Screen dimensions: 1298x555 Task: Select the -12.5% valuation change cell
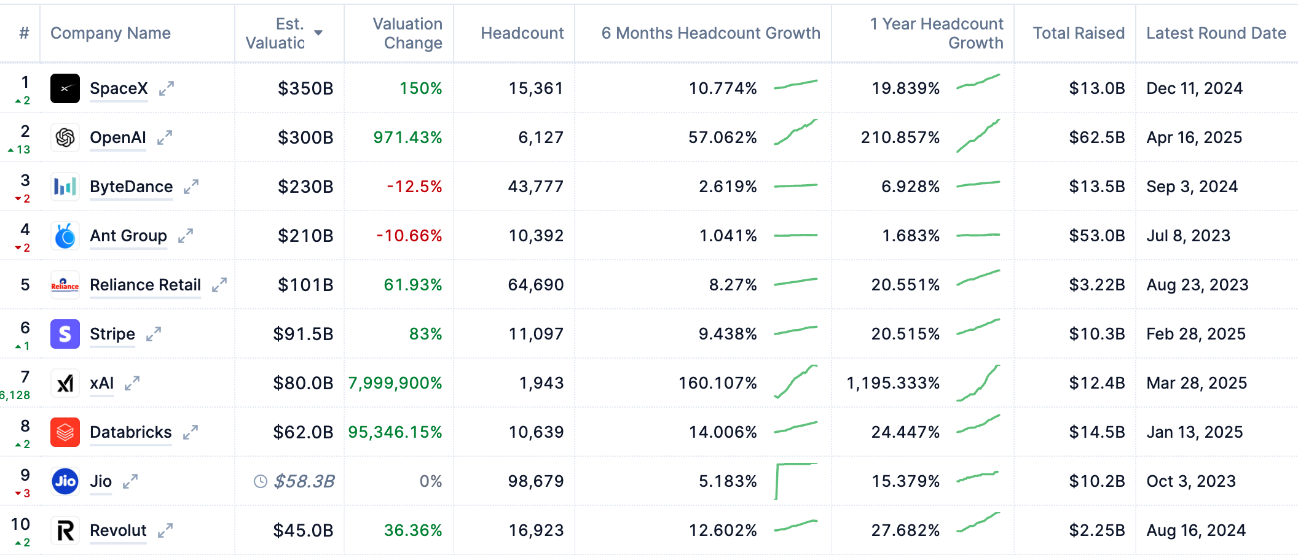point(414,187)
